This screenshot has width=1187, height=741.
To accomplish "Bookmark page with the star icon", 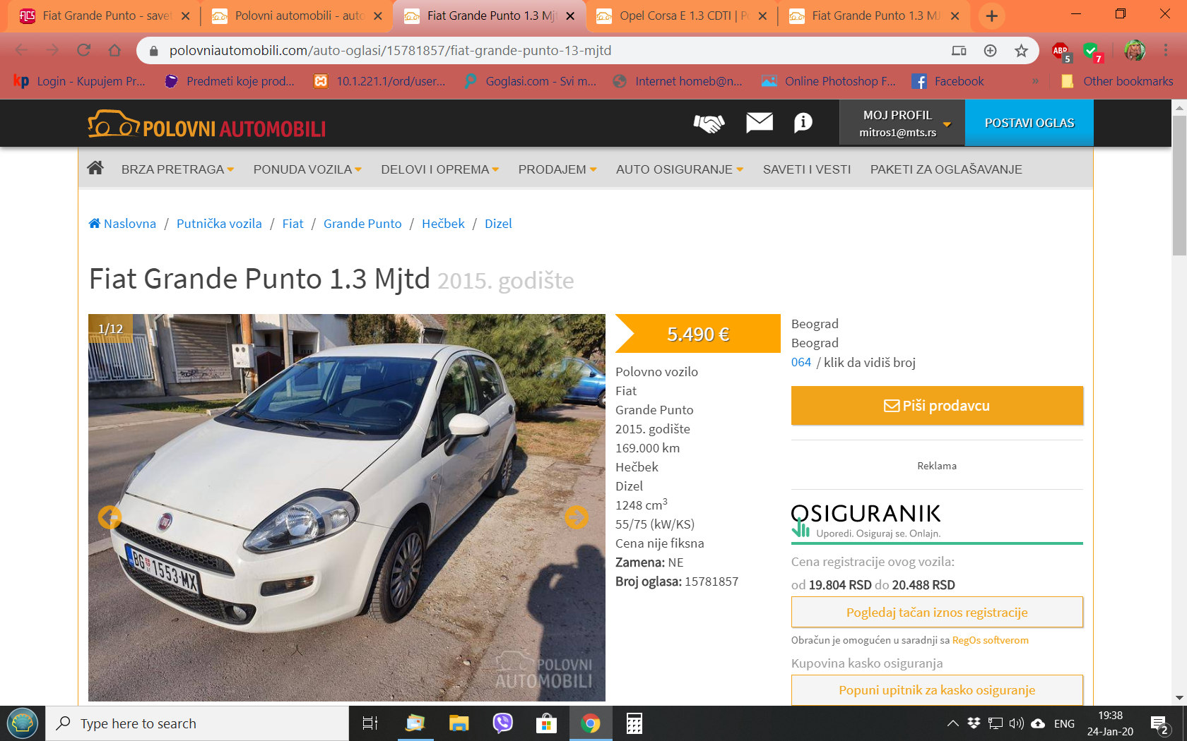I will tap(1021, 50).
